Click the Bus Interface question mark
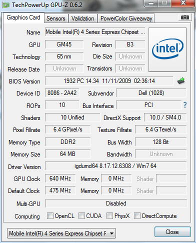 185,105
